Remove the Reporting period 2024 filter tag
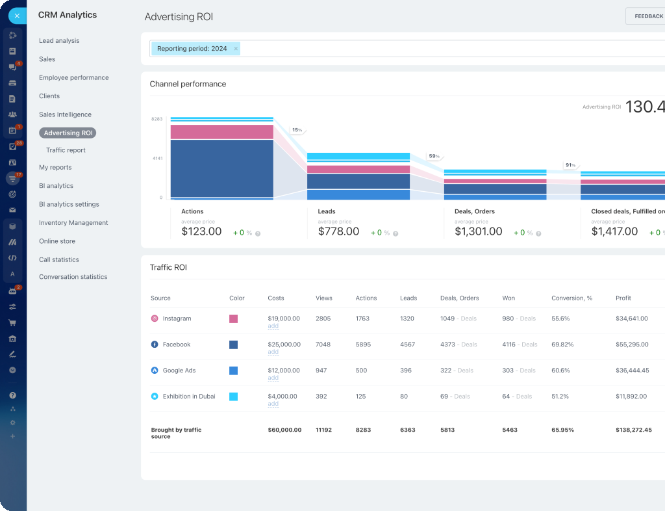Viewport: 665px width, 511px height. [235, 48]
